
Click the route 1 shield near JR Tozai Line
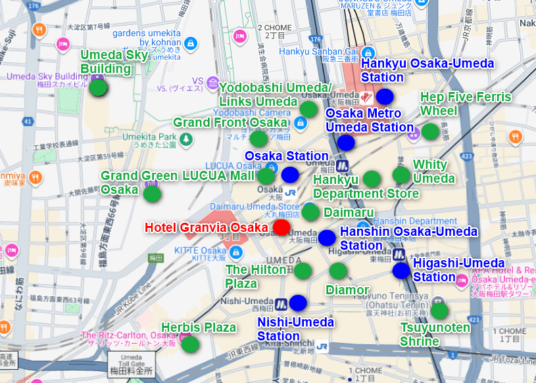(453, 355)
